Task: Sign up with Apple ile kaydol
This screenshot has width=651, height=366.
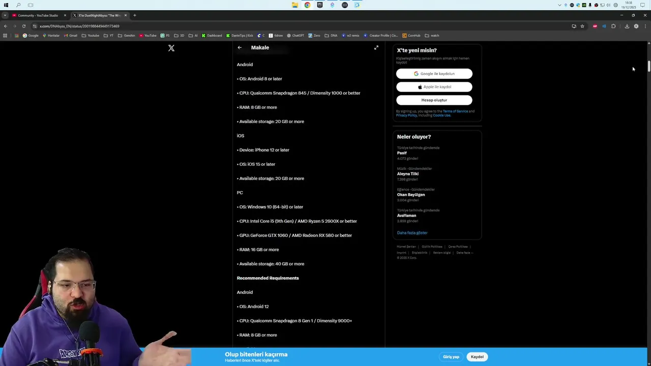Action: click(434, 87)
